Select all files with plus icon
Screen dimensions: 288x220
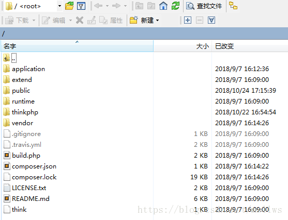point(188,20)
